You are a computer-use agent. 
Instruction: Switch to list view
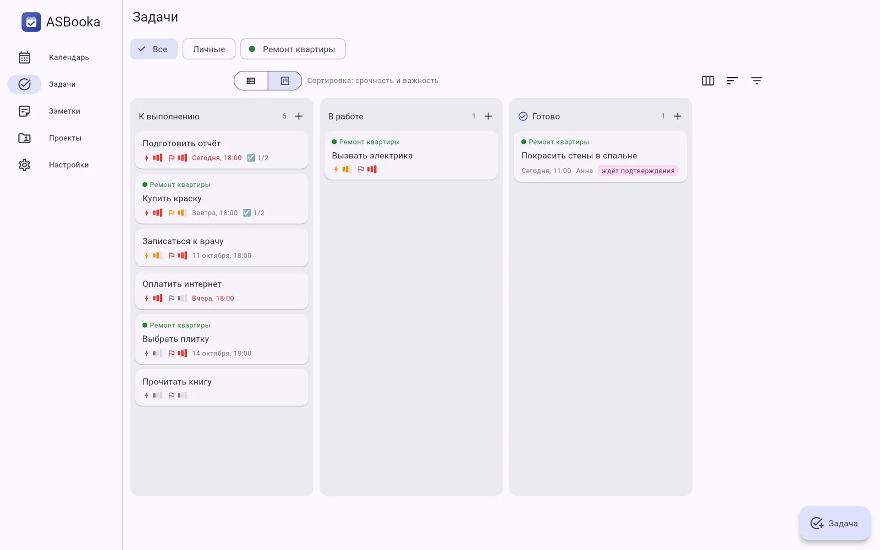tap(251, 81)
